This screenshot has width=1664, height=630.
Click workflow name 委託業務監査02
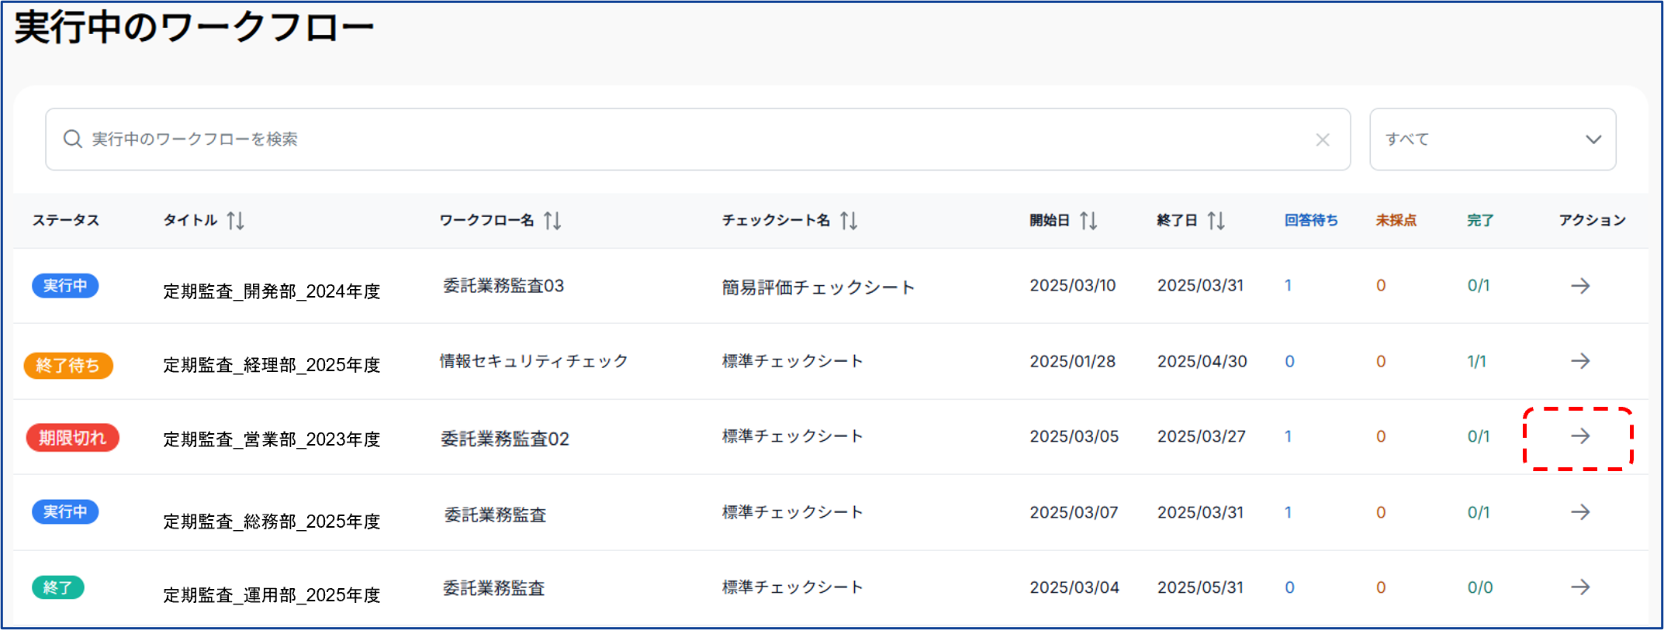505,439
